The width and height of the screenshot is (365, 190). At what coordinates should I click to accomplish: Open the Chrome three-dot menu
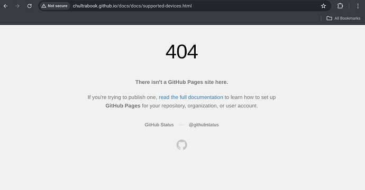point(358,6)
